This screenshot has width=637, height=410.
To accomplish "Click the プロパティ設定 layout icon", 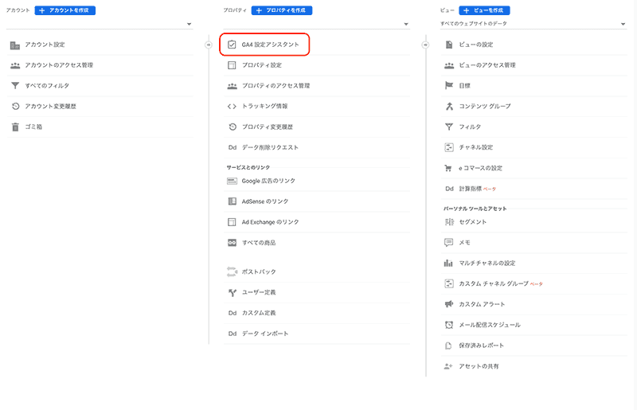I will 232,65.
